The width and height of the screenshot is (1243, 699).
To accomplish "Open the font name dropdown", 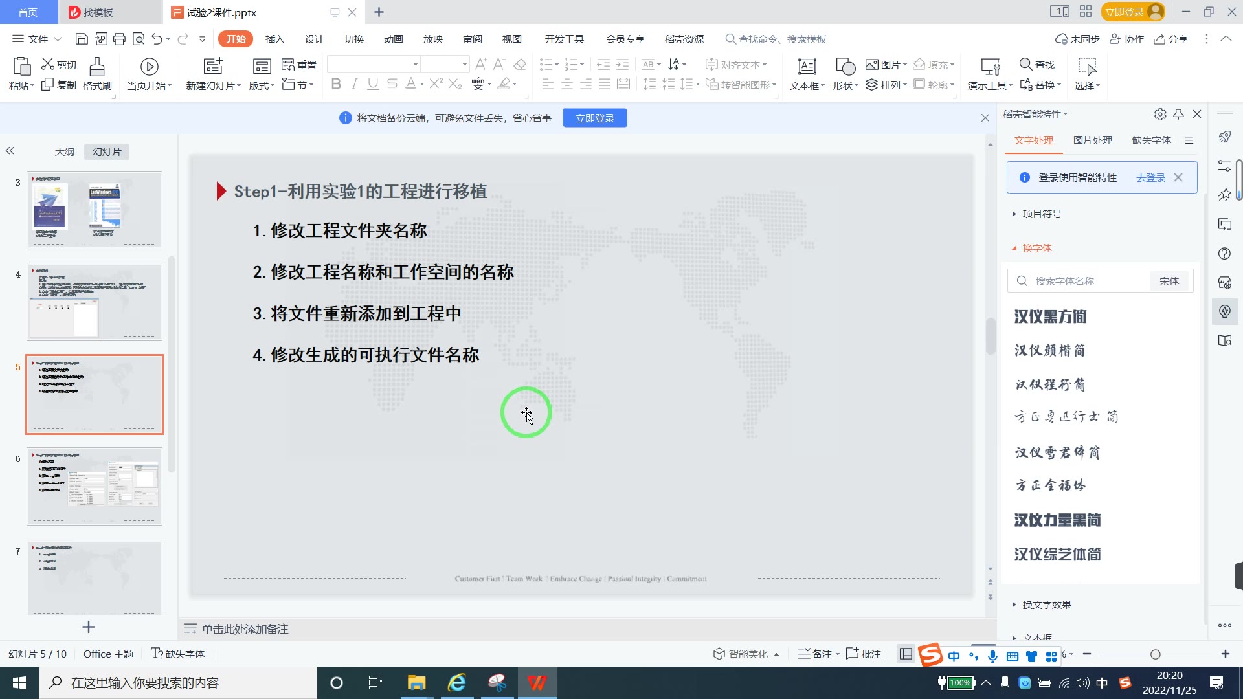I will pyautogui.click(x=415, y=64).
